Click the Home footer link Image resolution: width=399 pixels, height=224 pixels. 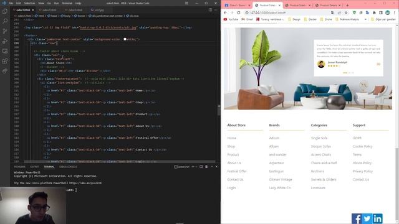pos(231,138)
